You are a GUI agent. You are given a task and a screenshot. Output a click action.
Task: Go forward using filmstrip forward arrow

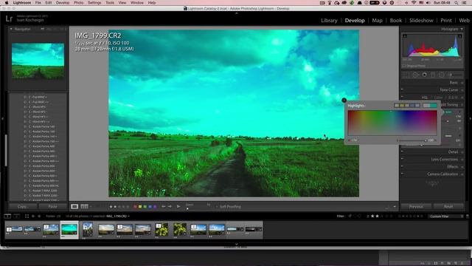click(39, 216)
